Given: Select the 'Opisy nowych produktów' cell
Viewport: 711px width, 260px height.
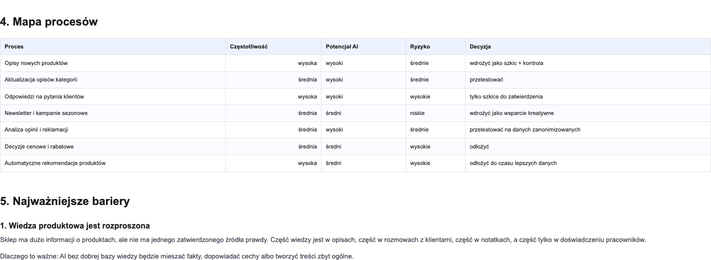Looking at the screenshot, I should pyautogui.click(x=113, y=63).
